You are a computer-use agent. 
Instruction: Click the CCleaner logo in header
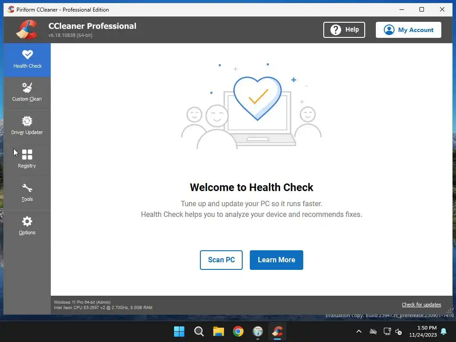click(x=27, y=29)
